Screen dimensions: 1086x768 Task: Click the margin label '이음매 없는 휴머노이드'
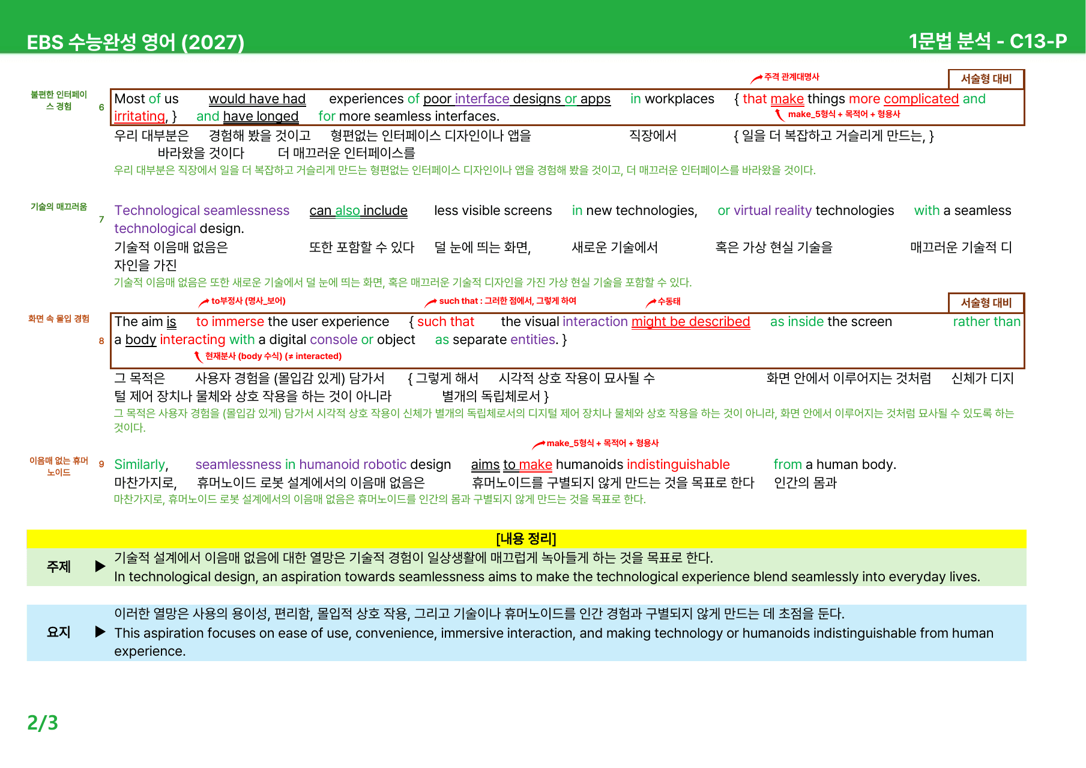[x=59, y=467]
